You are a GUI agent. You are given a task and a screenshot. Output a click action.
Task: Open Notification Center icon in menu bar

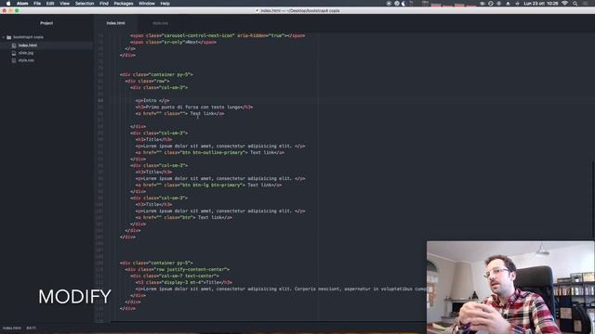586,4
